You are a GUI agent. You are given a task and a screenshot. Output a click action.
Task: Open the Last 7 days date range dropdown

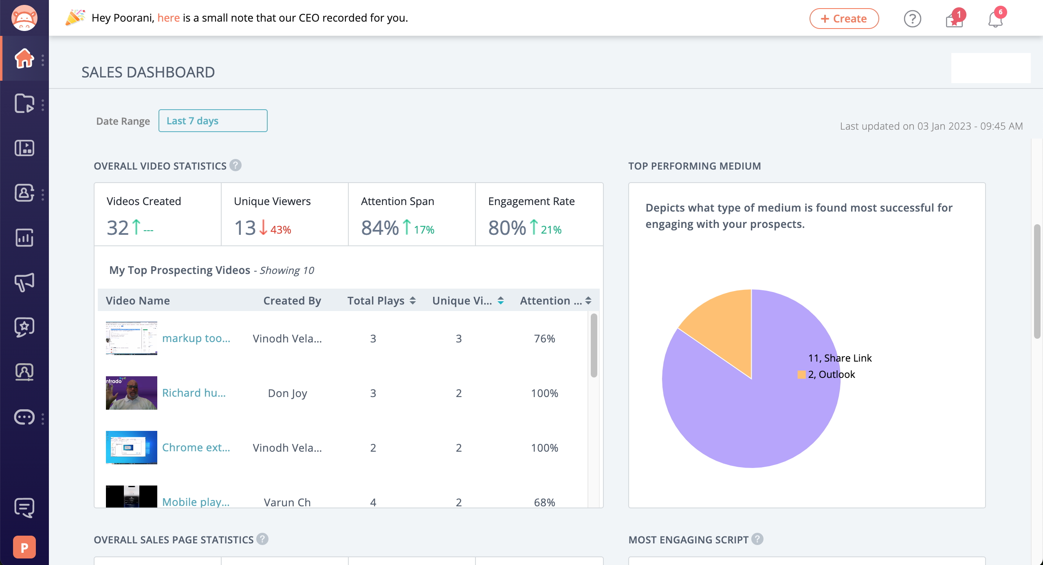tap(213, 121)
